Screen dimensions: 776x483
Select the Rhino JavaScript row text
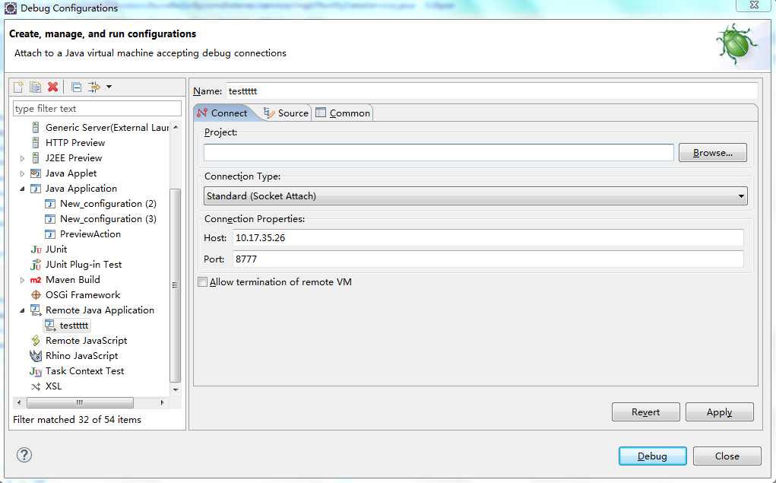(x=81, y=356)
